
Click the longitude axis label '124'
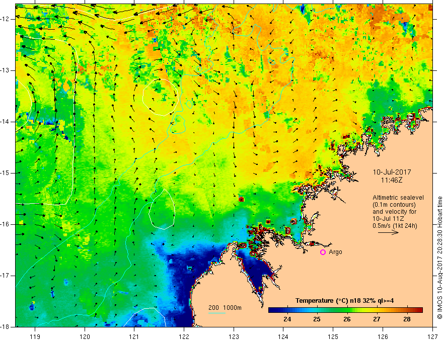click(x=283, y=336)
